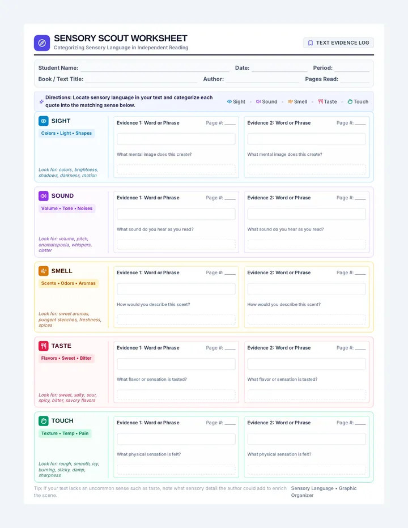The width and height of the screenshot is (408, 528).
Task: Click the Taste Evidence 1 word or phrase box
Action: (x=176, y=364)
